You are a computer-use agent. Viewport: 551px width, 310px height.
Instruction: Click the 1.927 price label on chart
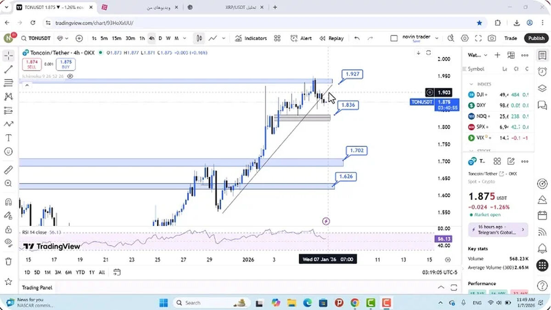[352, 74]
